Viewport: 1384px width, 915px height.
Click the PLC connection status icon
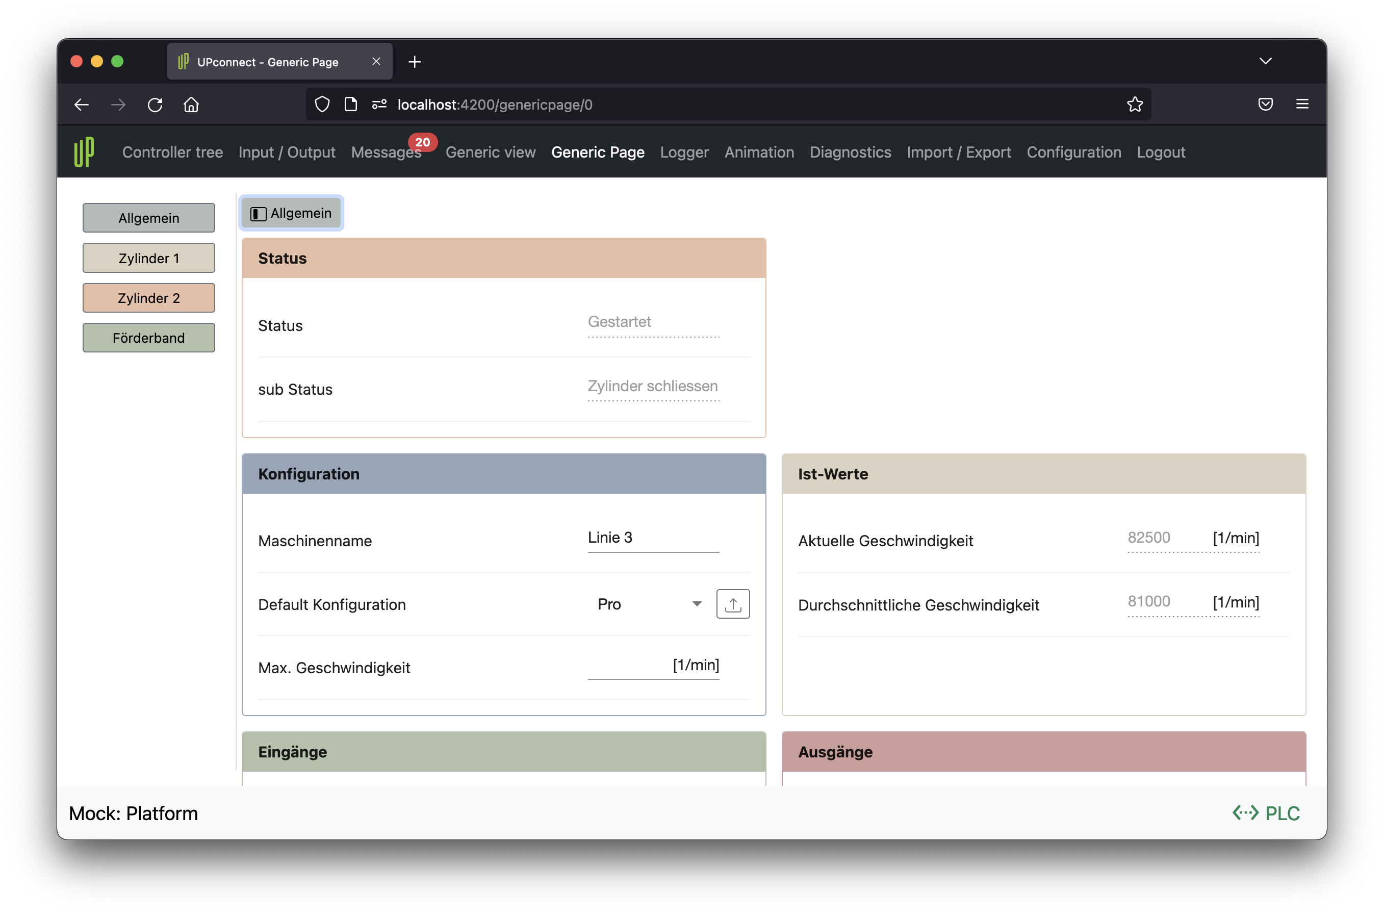click(x=1245, y=813)
